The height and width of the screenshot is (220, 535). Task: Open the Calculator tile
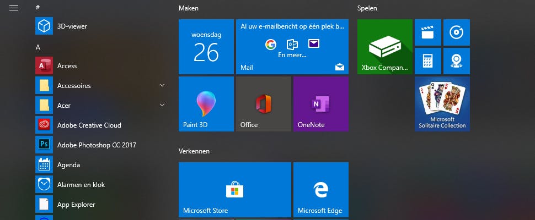point(428,61)
